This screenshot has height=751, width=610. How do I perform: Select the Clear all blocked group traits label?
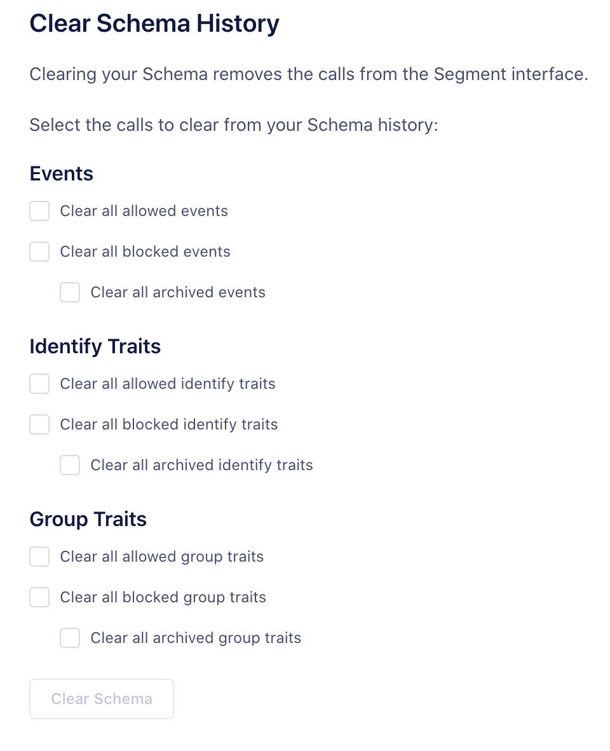163,597
